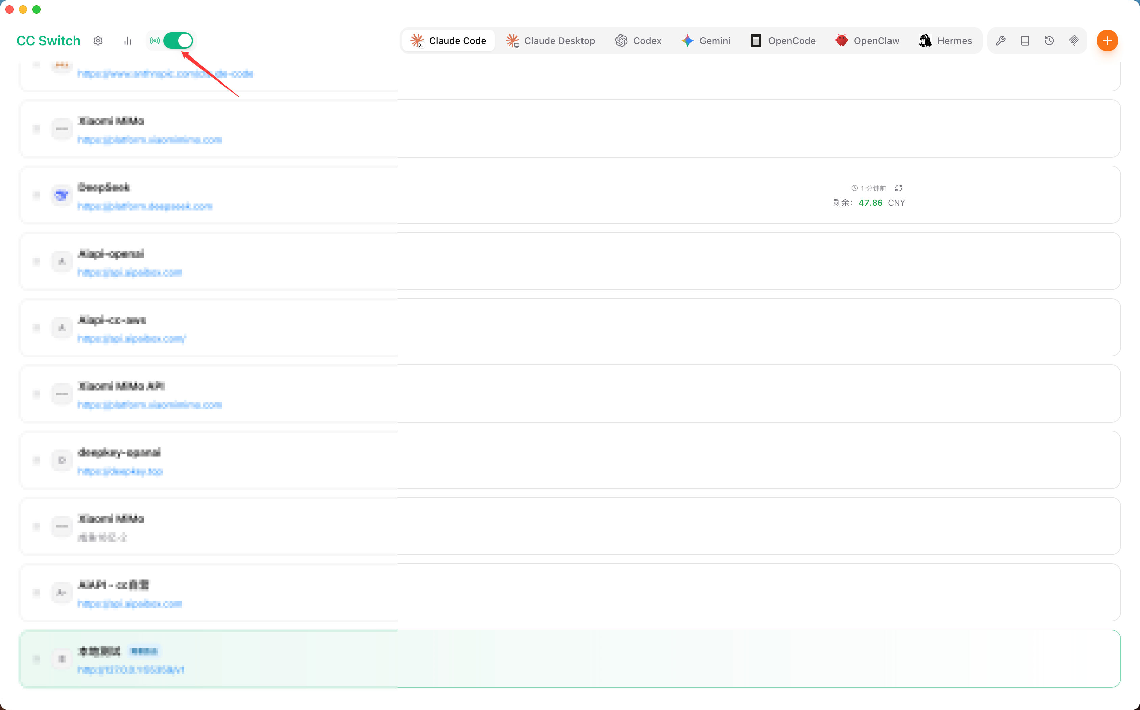The image size is (1140, 710).
Task: Open the Hermes tab
Action: (945, 41)
